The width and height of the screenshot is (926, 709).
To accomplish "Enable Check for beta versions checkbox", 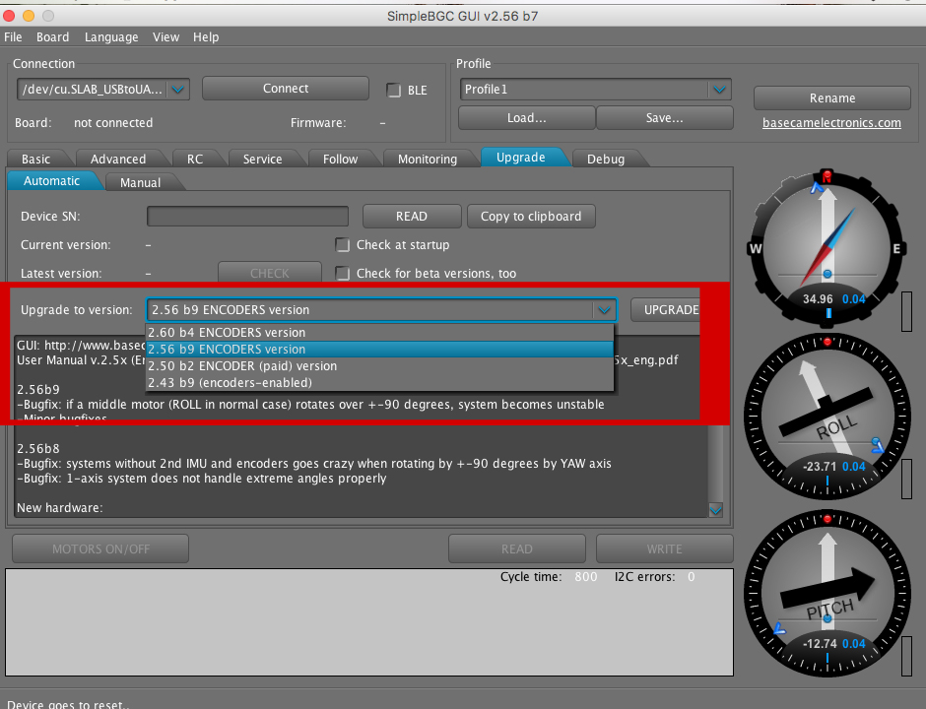I will pos(342,273).
